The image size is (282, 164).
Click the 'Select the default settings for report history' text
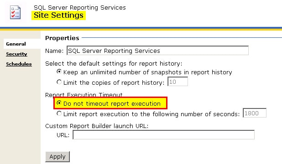114,64
